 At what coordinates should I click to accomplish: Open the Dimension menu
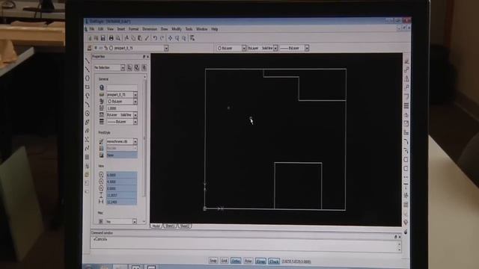(x=150, y=29)
